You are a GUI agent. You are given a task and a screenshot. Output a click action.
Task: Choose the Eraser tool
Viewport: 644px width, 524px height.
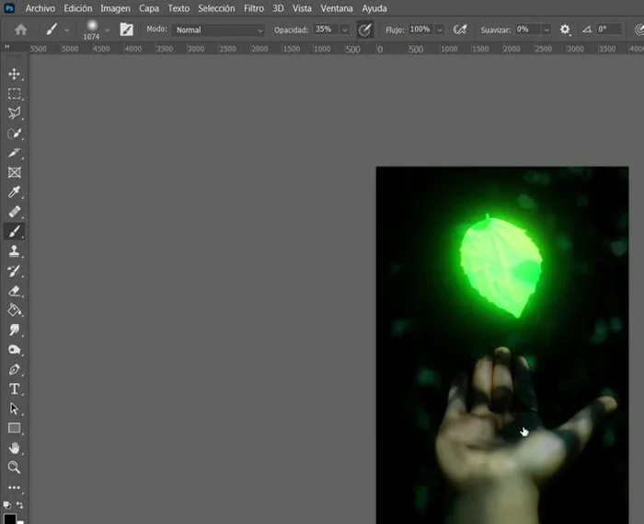pyautogui.click(x=14, y=290)
